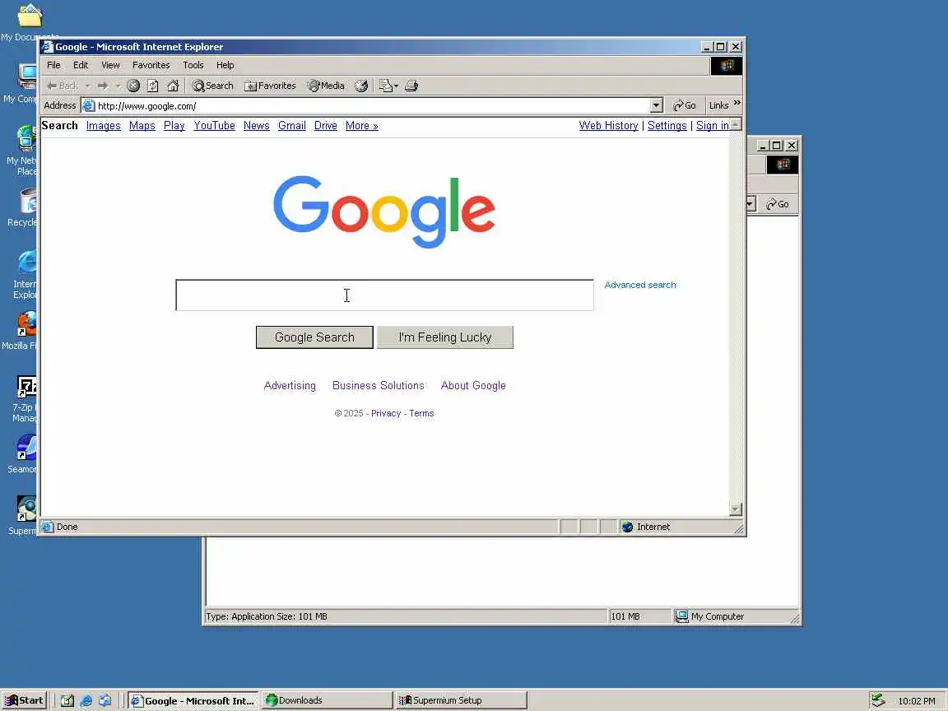Open the About Google link
This screenshot has width=948, height=711.
click(x=473, y=386)
